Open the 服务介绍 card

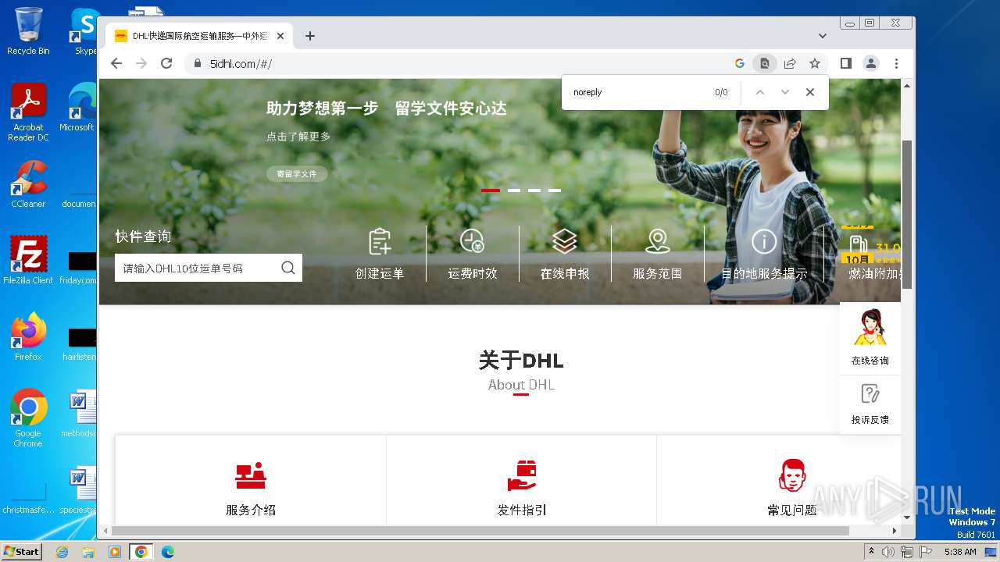tap(251, 481)
